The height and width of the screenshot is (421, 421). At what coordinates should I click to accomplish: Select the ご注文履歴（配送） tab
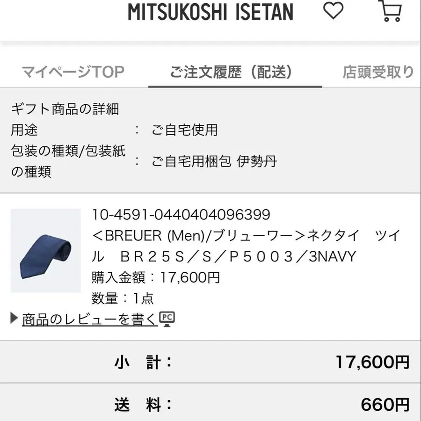pyautogui.click(x=231, y=72)
